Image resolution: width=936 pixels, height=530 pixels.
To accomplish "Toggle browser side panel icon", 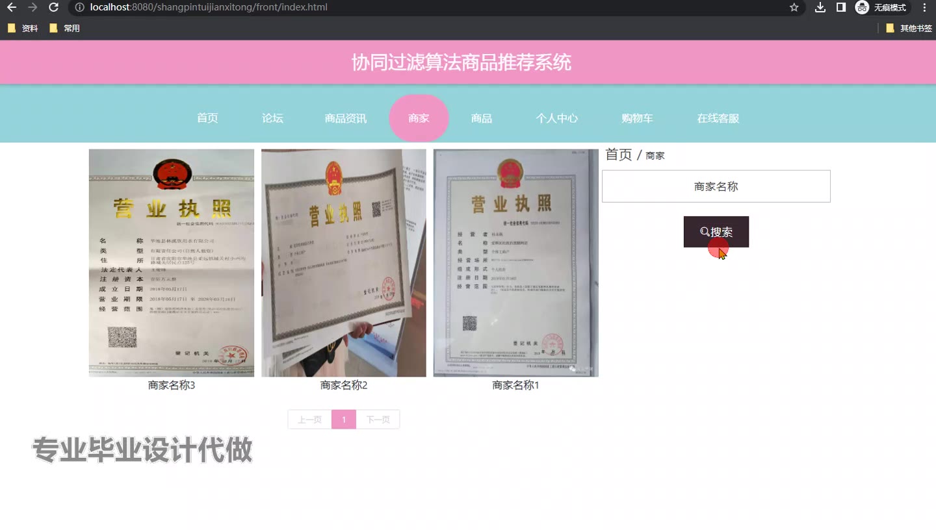I will [841, 7].
